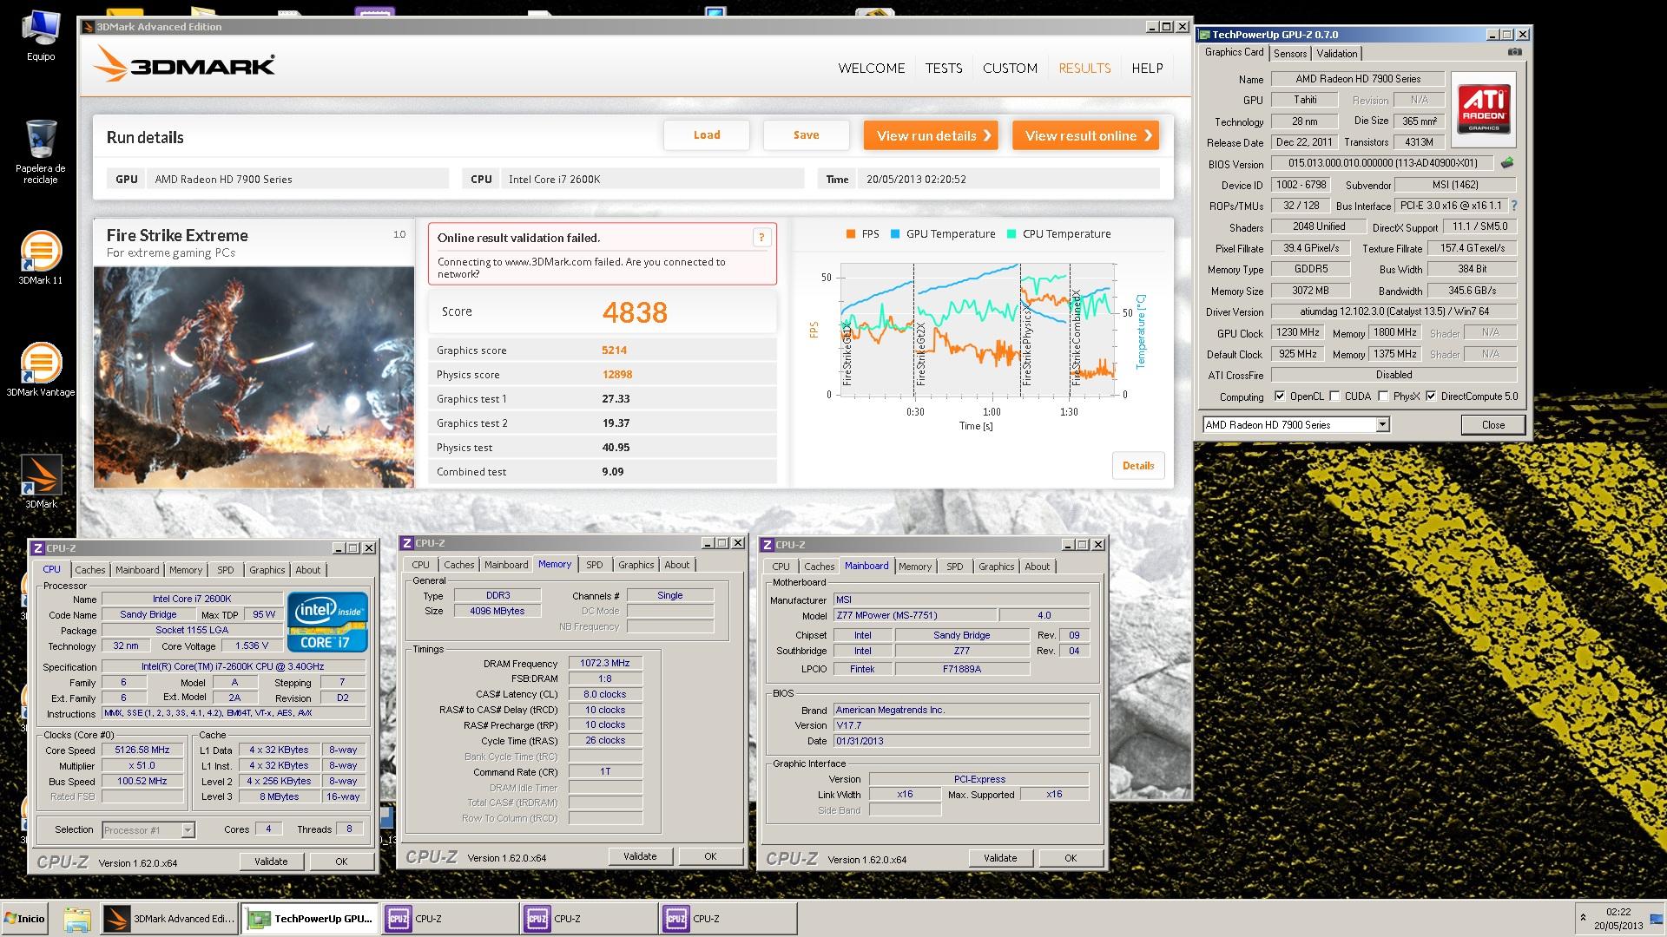The height and width of the screenshot is (937, 1667).
Task: Click teal CPU Temperature legend swatch
Action: (x=1011, y=234)
